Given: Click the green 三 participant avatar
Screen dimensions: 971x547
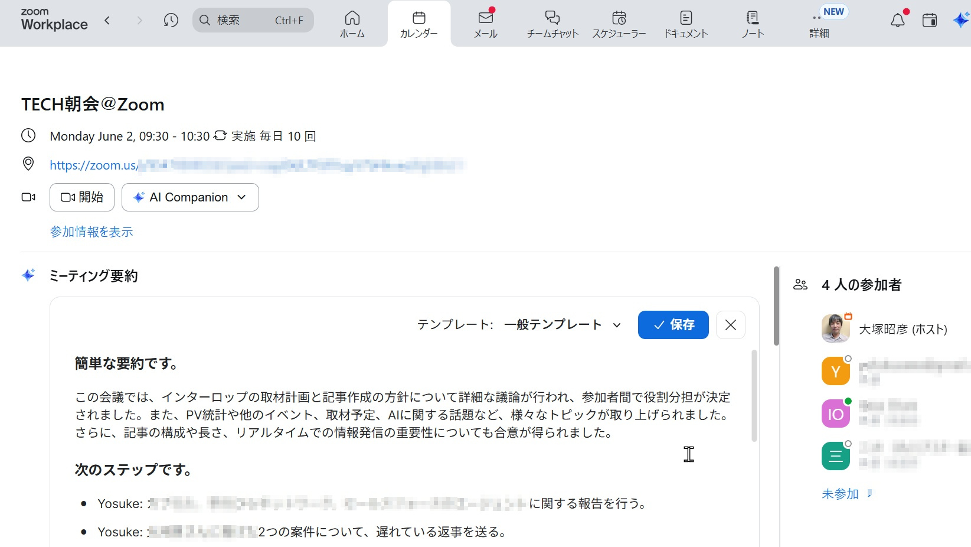Looking at the screenshot, I should 836,456.
